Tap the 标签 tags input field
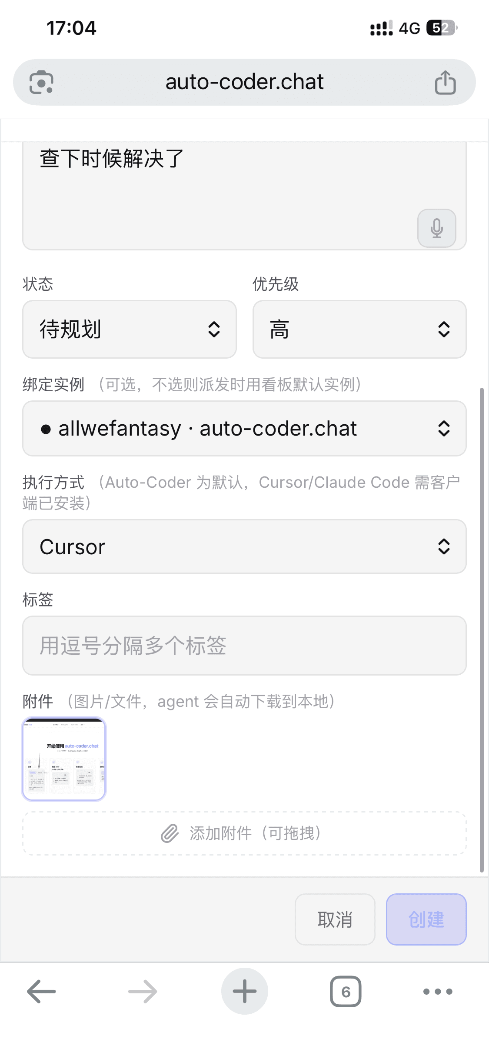Viewport: 489px width, 1059px height. tap(244, 646)
